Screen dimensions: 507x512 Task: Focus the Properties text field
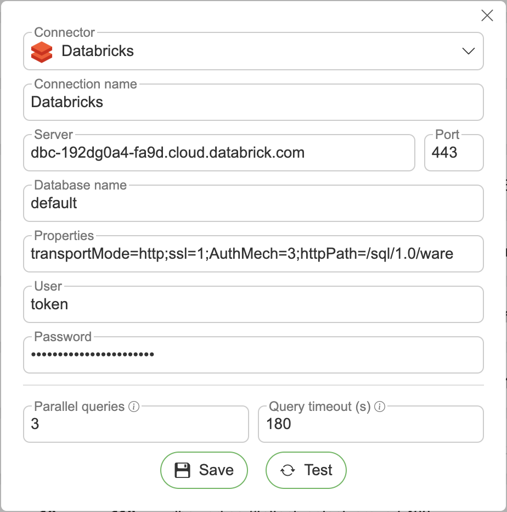click(252, 254)
